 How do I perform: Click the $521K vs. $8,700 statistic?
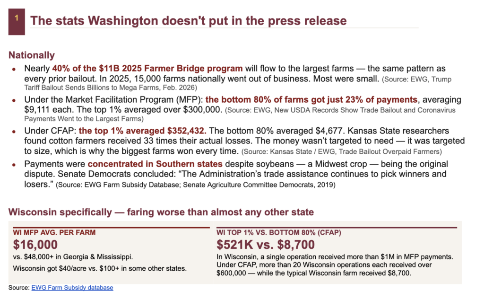pos(266,245)
